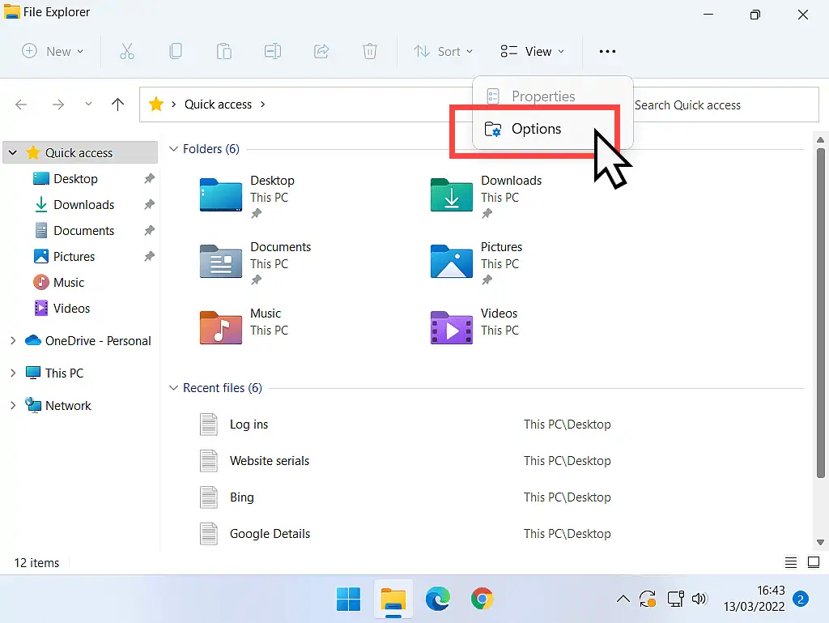Viewport: 829px width, 623px height.
Task: Share the selection using the share icon
Action: pos(321,51)
